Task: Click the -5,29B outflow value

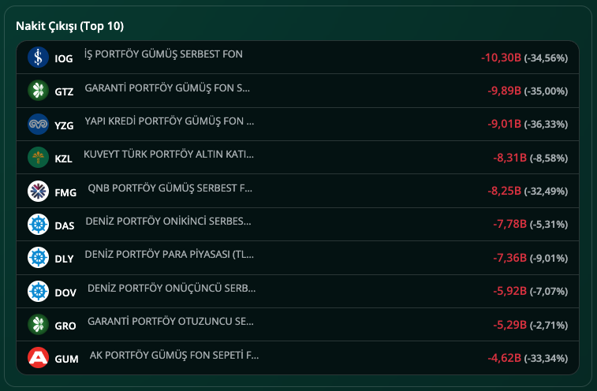Action: [509, 325]
